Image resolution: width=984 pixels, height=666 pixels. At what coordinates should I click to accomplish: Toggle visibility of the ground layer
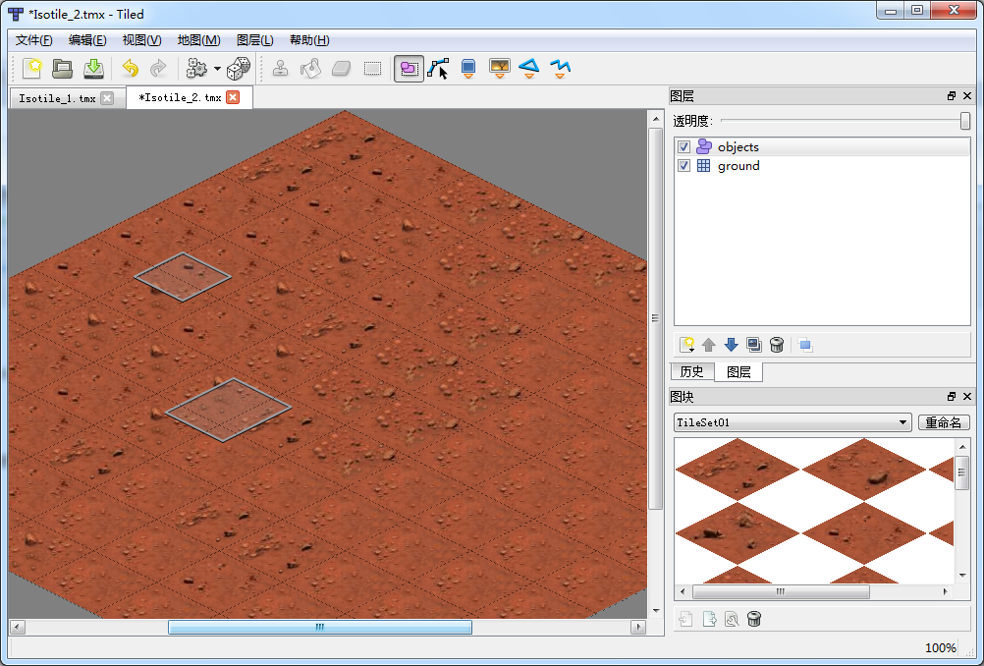(684, 166)
